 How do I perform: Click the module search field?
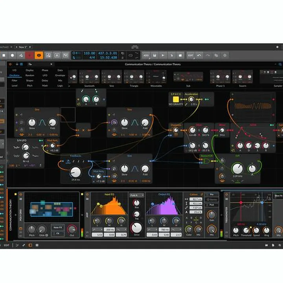(40, 64)
